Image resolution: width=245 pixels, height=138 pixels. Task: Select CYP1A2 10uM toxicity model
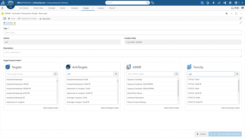[212, 79]
